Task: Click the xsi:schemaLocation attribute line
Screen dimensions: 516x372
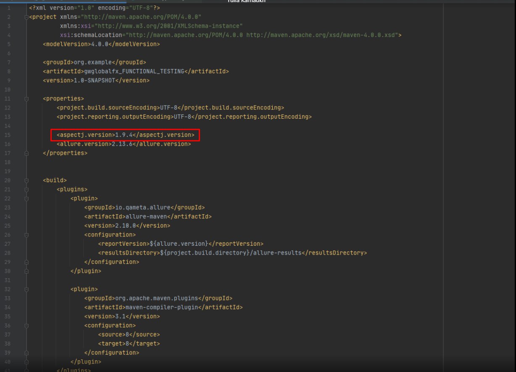Action: [x=231, y=35]
